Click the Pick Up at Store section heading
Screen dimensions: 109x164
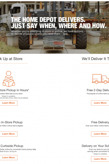coord(11,59)
